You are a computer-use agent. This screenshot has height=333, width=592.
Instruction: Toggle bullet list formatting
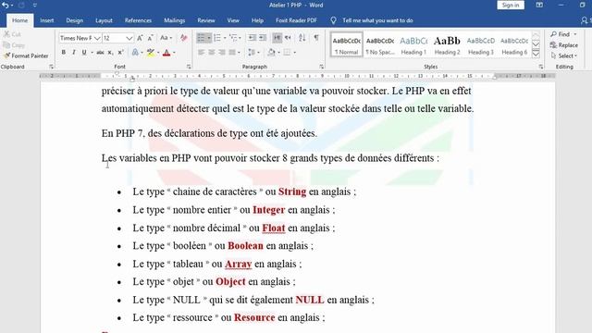(x=201, y=38)
